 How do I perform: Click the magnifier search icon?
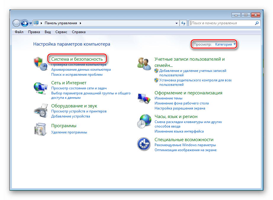(257, 23)
